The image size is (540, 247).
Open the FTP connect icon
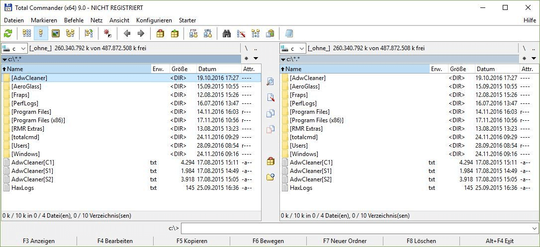tap(193, 33)
